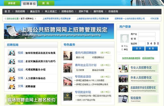Go to 首页 in the navigation bar
The height and width of the screenshot is (106, 164).
pos(7,11)
